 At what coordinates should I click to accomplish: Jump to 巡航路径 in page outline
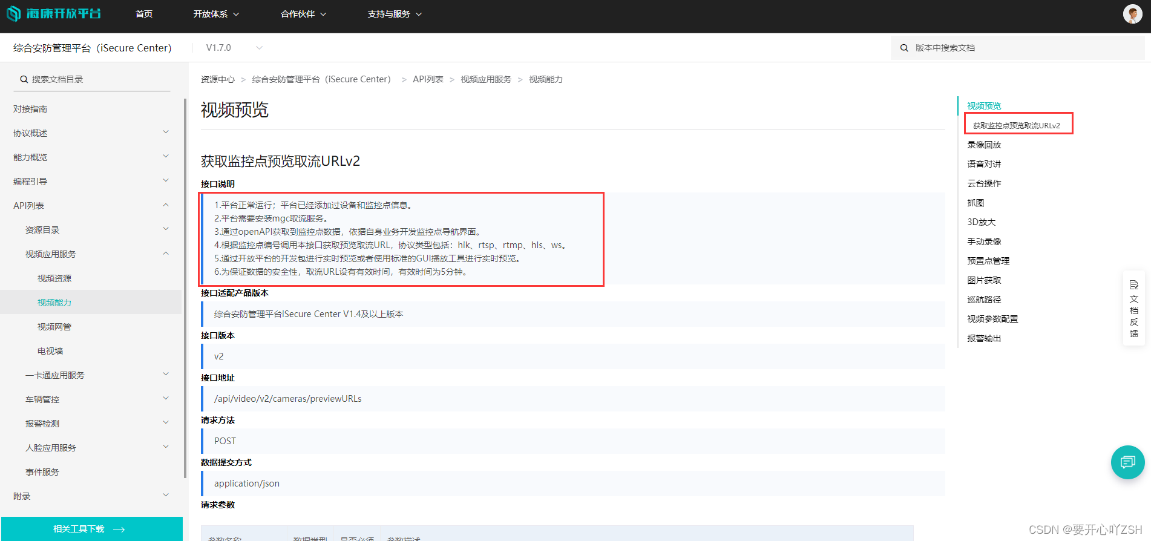(984, 300)
